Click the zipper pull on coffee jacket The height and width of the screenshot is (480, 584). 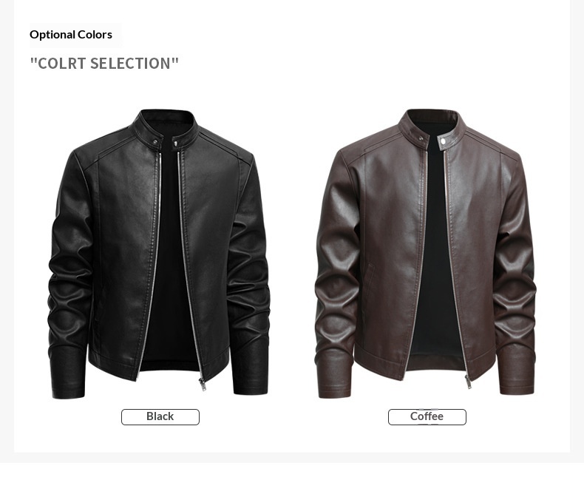point(468,382)
